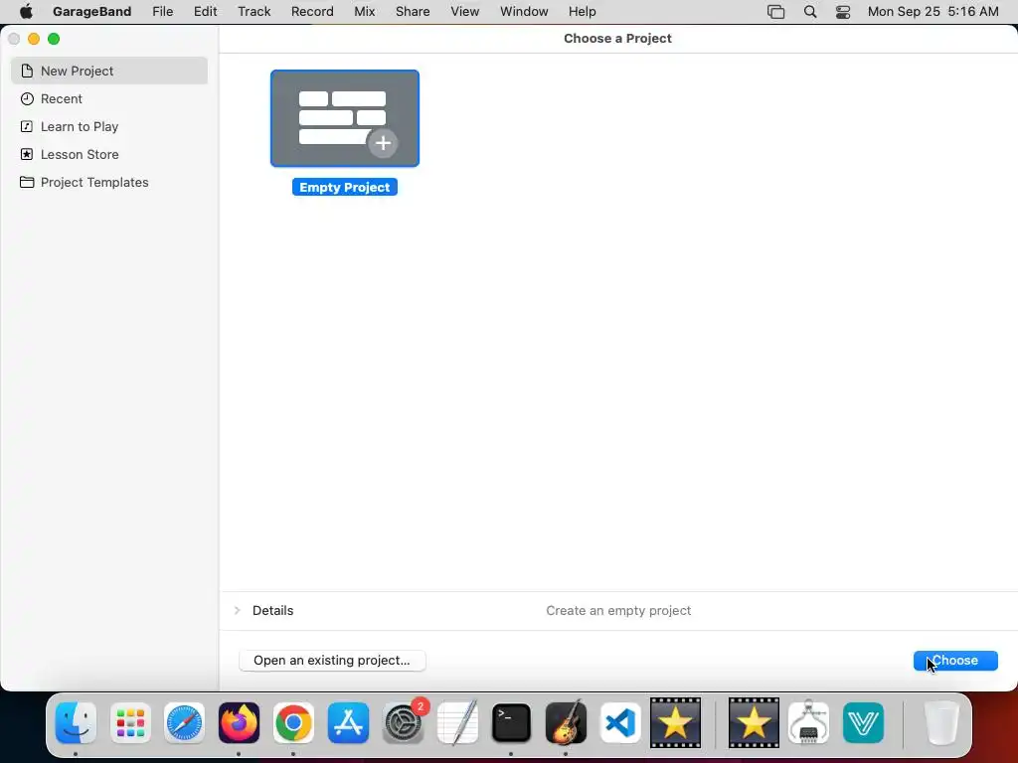This screenshot has height=763, width=1018.
Task: Open Launchpad from the Dock
Action: pos(130,723)
